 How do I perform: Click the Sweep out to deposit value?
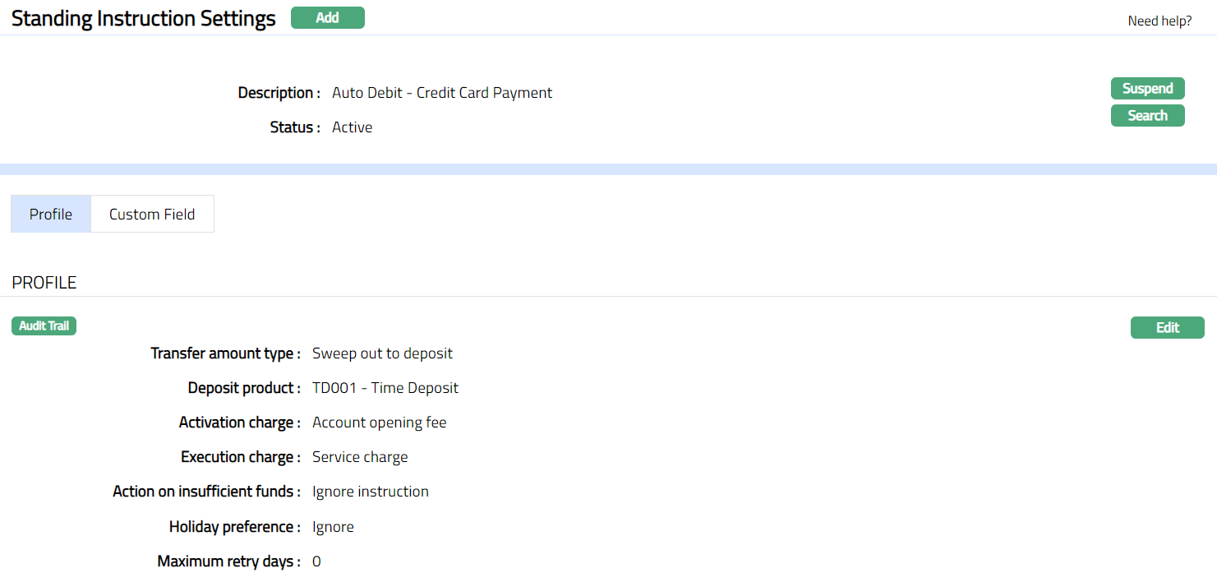point(382,353)
